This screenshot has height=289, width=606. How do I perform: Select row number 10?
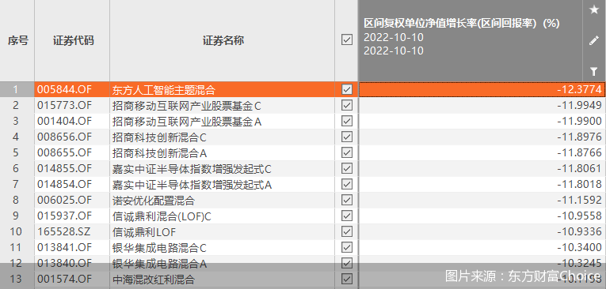pyautogui.click(x=16, y=231)
